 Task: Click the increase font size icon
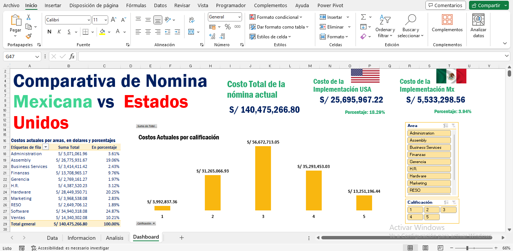113,20
